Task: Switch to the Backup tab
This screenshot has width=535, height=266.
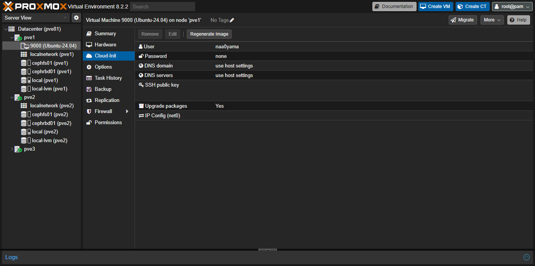Action: coord(109,89)
